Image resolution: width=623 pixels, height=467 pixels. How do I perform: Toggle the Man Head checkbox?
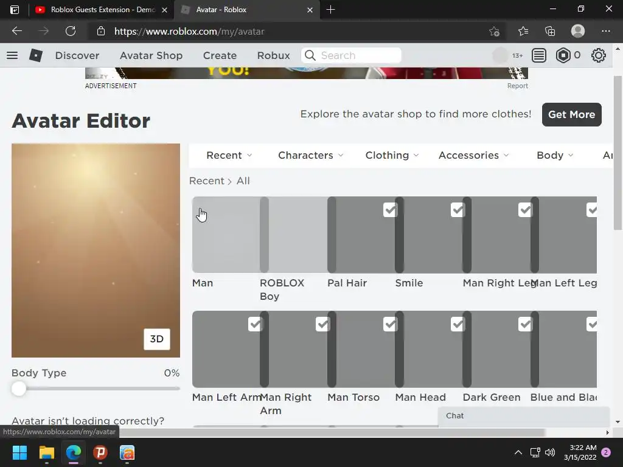tap(458, 324)
